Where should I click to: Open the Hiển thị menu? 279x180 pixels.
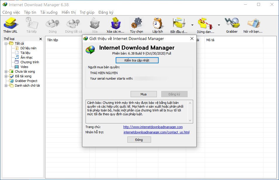[x=68, y=12]
